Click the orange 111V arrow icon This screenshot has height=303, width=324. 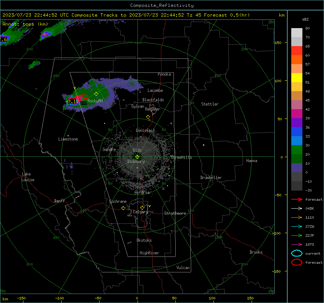[297, 217]
